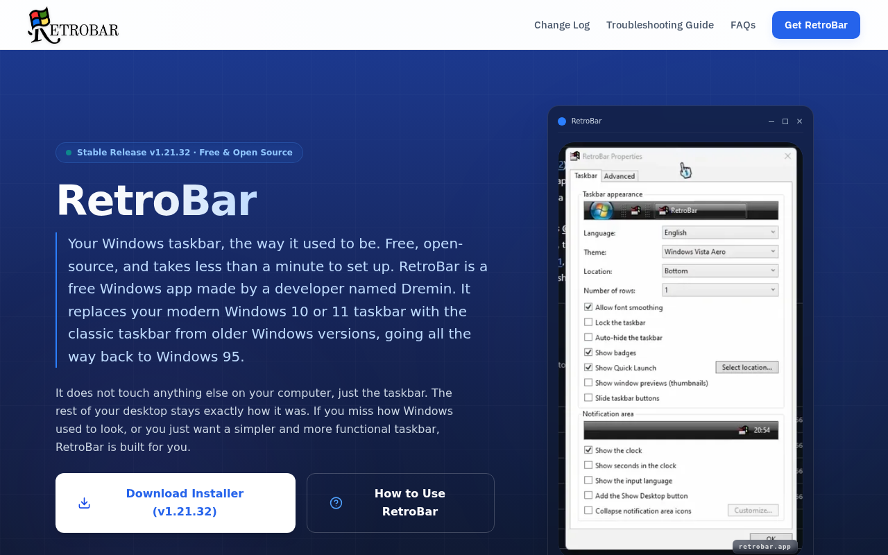Close the RetroBar preview window
Viewport: 888px width, 555px height.
pyautogui.click(x=799, y=121)
